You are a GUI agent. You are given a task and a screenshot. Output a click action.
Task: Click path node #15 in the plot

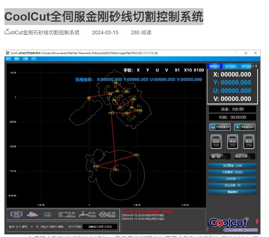[137, 155]
